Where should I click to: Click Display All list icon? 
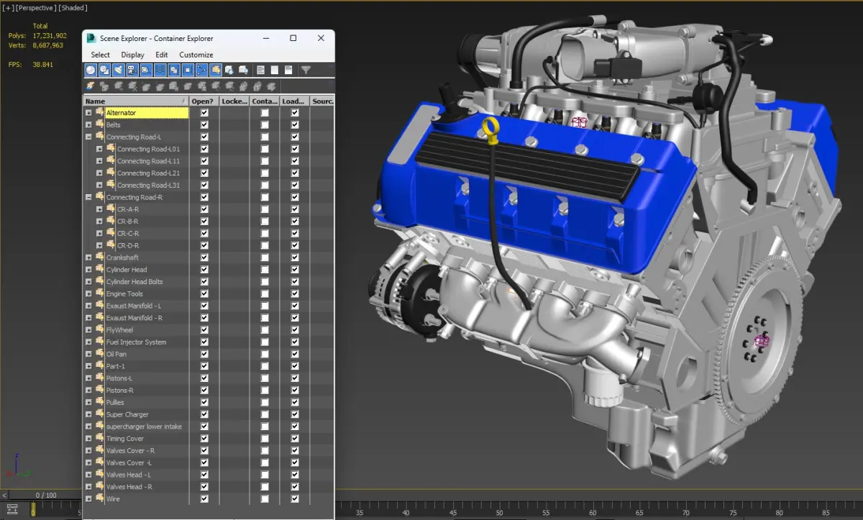click(x=260, y=70)
